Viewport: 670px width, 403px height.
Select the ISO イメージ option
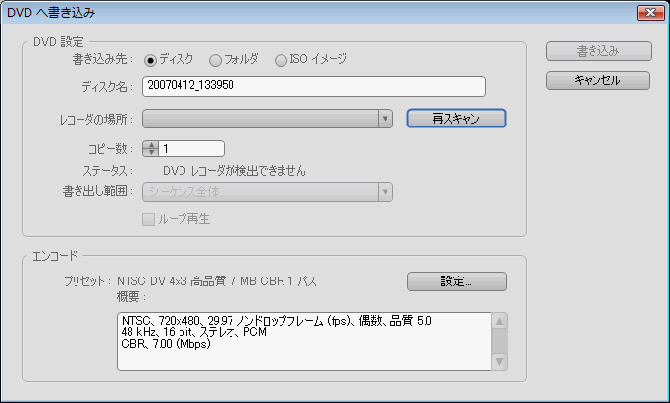pos(283,59)
